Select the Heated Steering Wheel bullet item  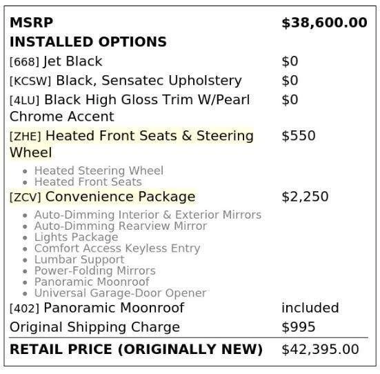pos(99,170)
